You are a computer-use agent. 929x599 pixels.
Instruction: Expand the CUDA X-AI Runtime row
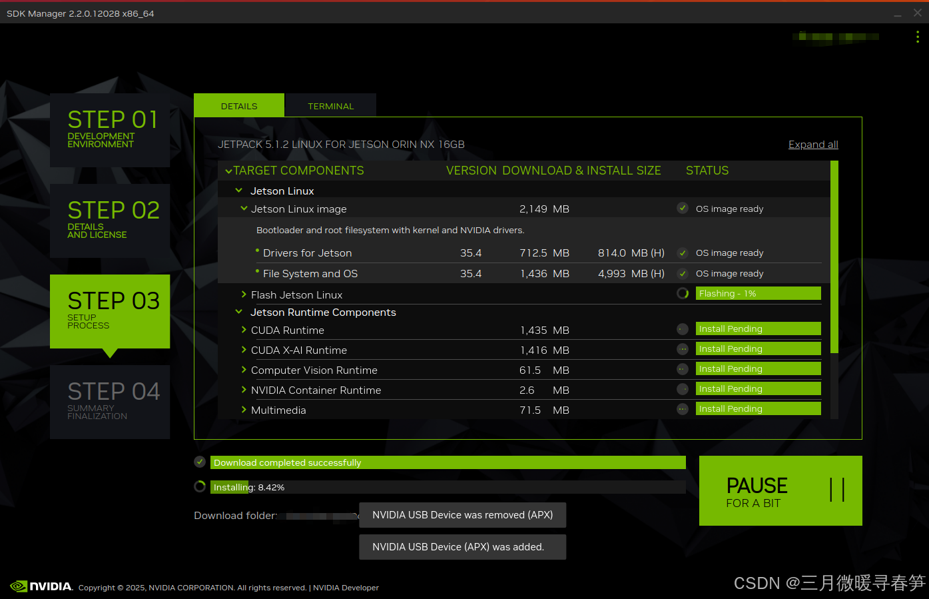click(x=244, y=350)
